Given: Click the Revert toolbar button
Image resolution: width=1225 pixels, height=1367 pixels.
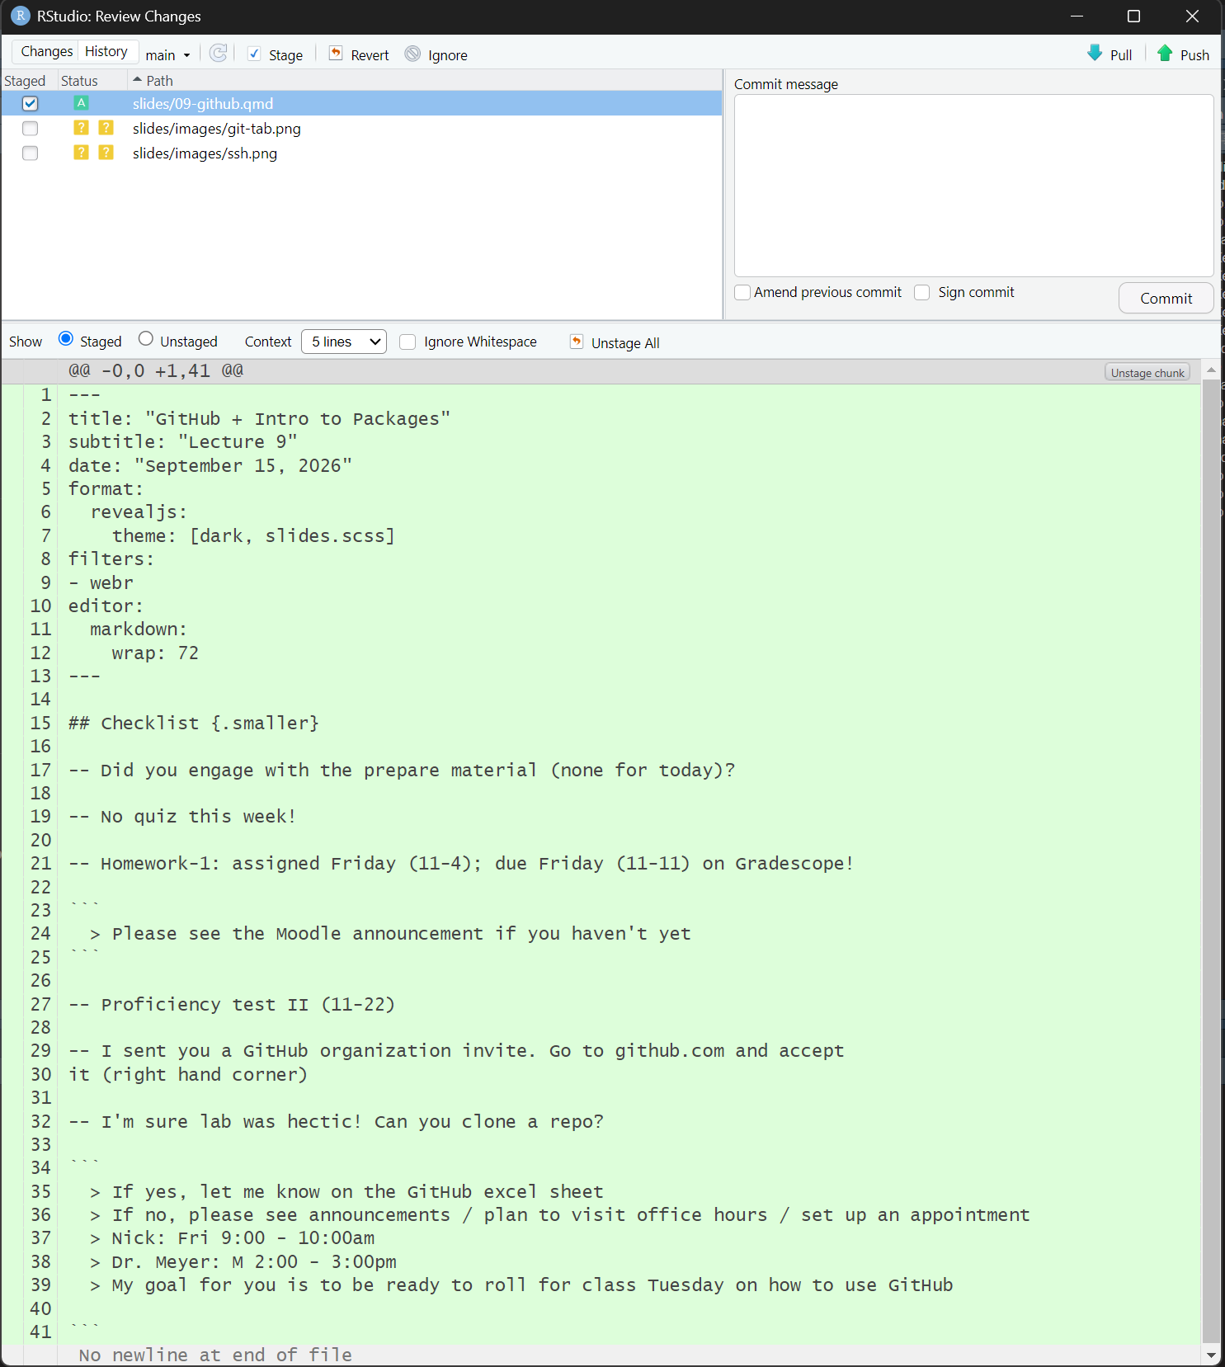Looking at the screenshot, I should (x=359, y=54).
